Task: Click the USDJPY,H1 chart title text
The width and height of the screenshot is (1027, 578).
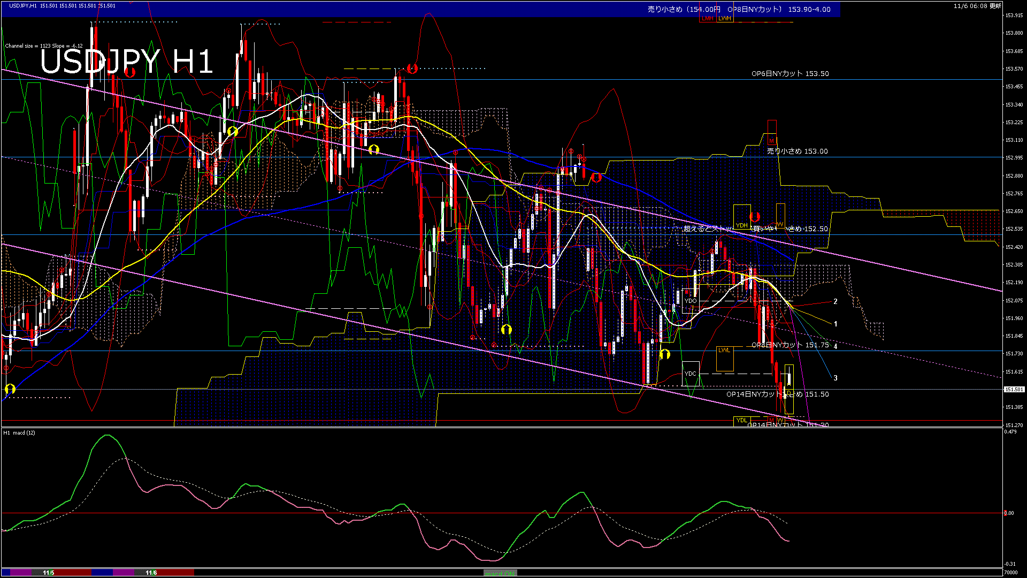Action: tap(24, 5)
